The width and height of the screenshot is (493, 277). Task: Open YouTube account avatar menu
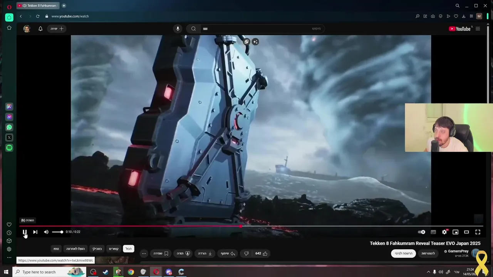tap(27, 29)
